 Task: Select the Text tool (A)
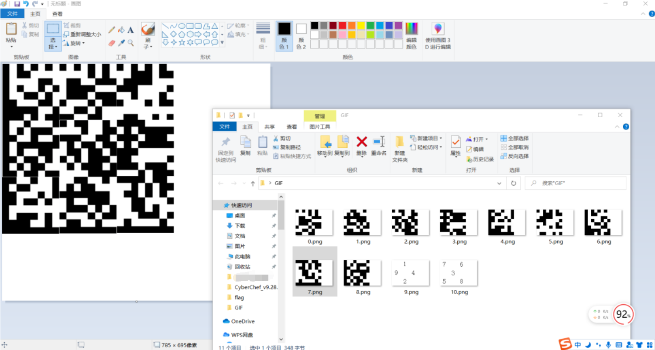(131, 31)
